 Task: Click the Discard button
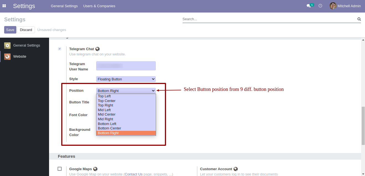click(x=26, y=30)
